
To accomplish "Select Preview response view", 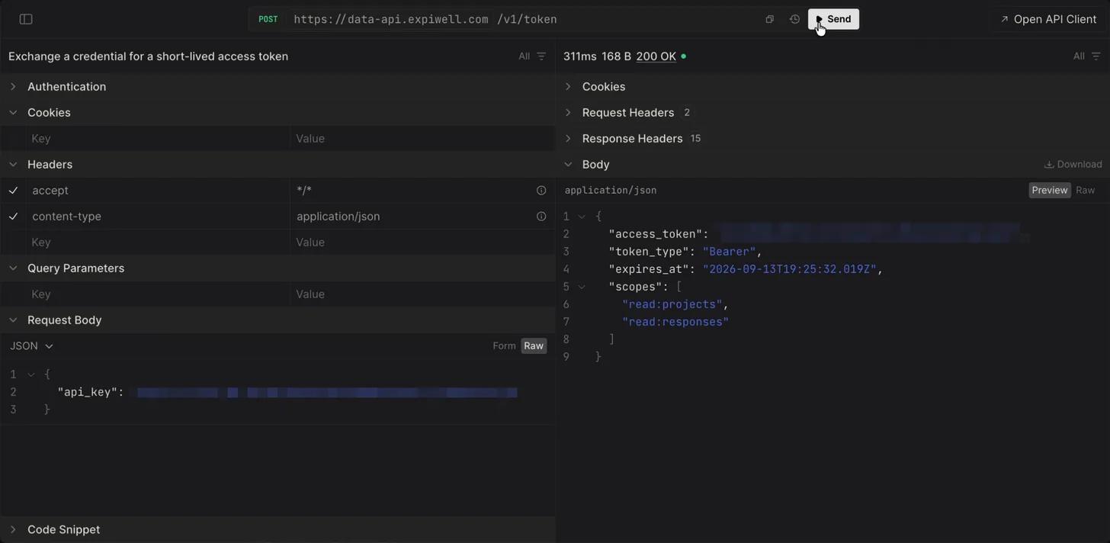I will tap(1050, 191).
